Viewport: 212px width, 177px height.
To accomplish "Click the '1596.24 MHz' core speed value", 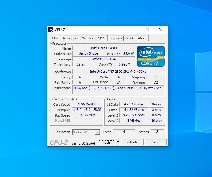I will pos(87,105).
